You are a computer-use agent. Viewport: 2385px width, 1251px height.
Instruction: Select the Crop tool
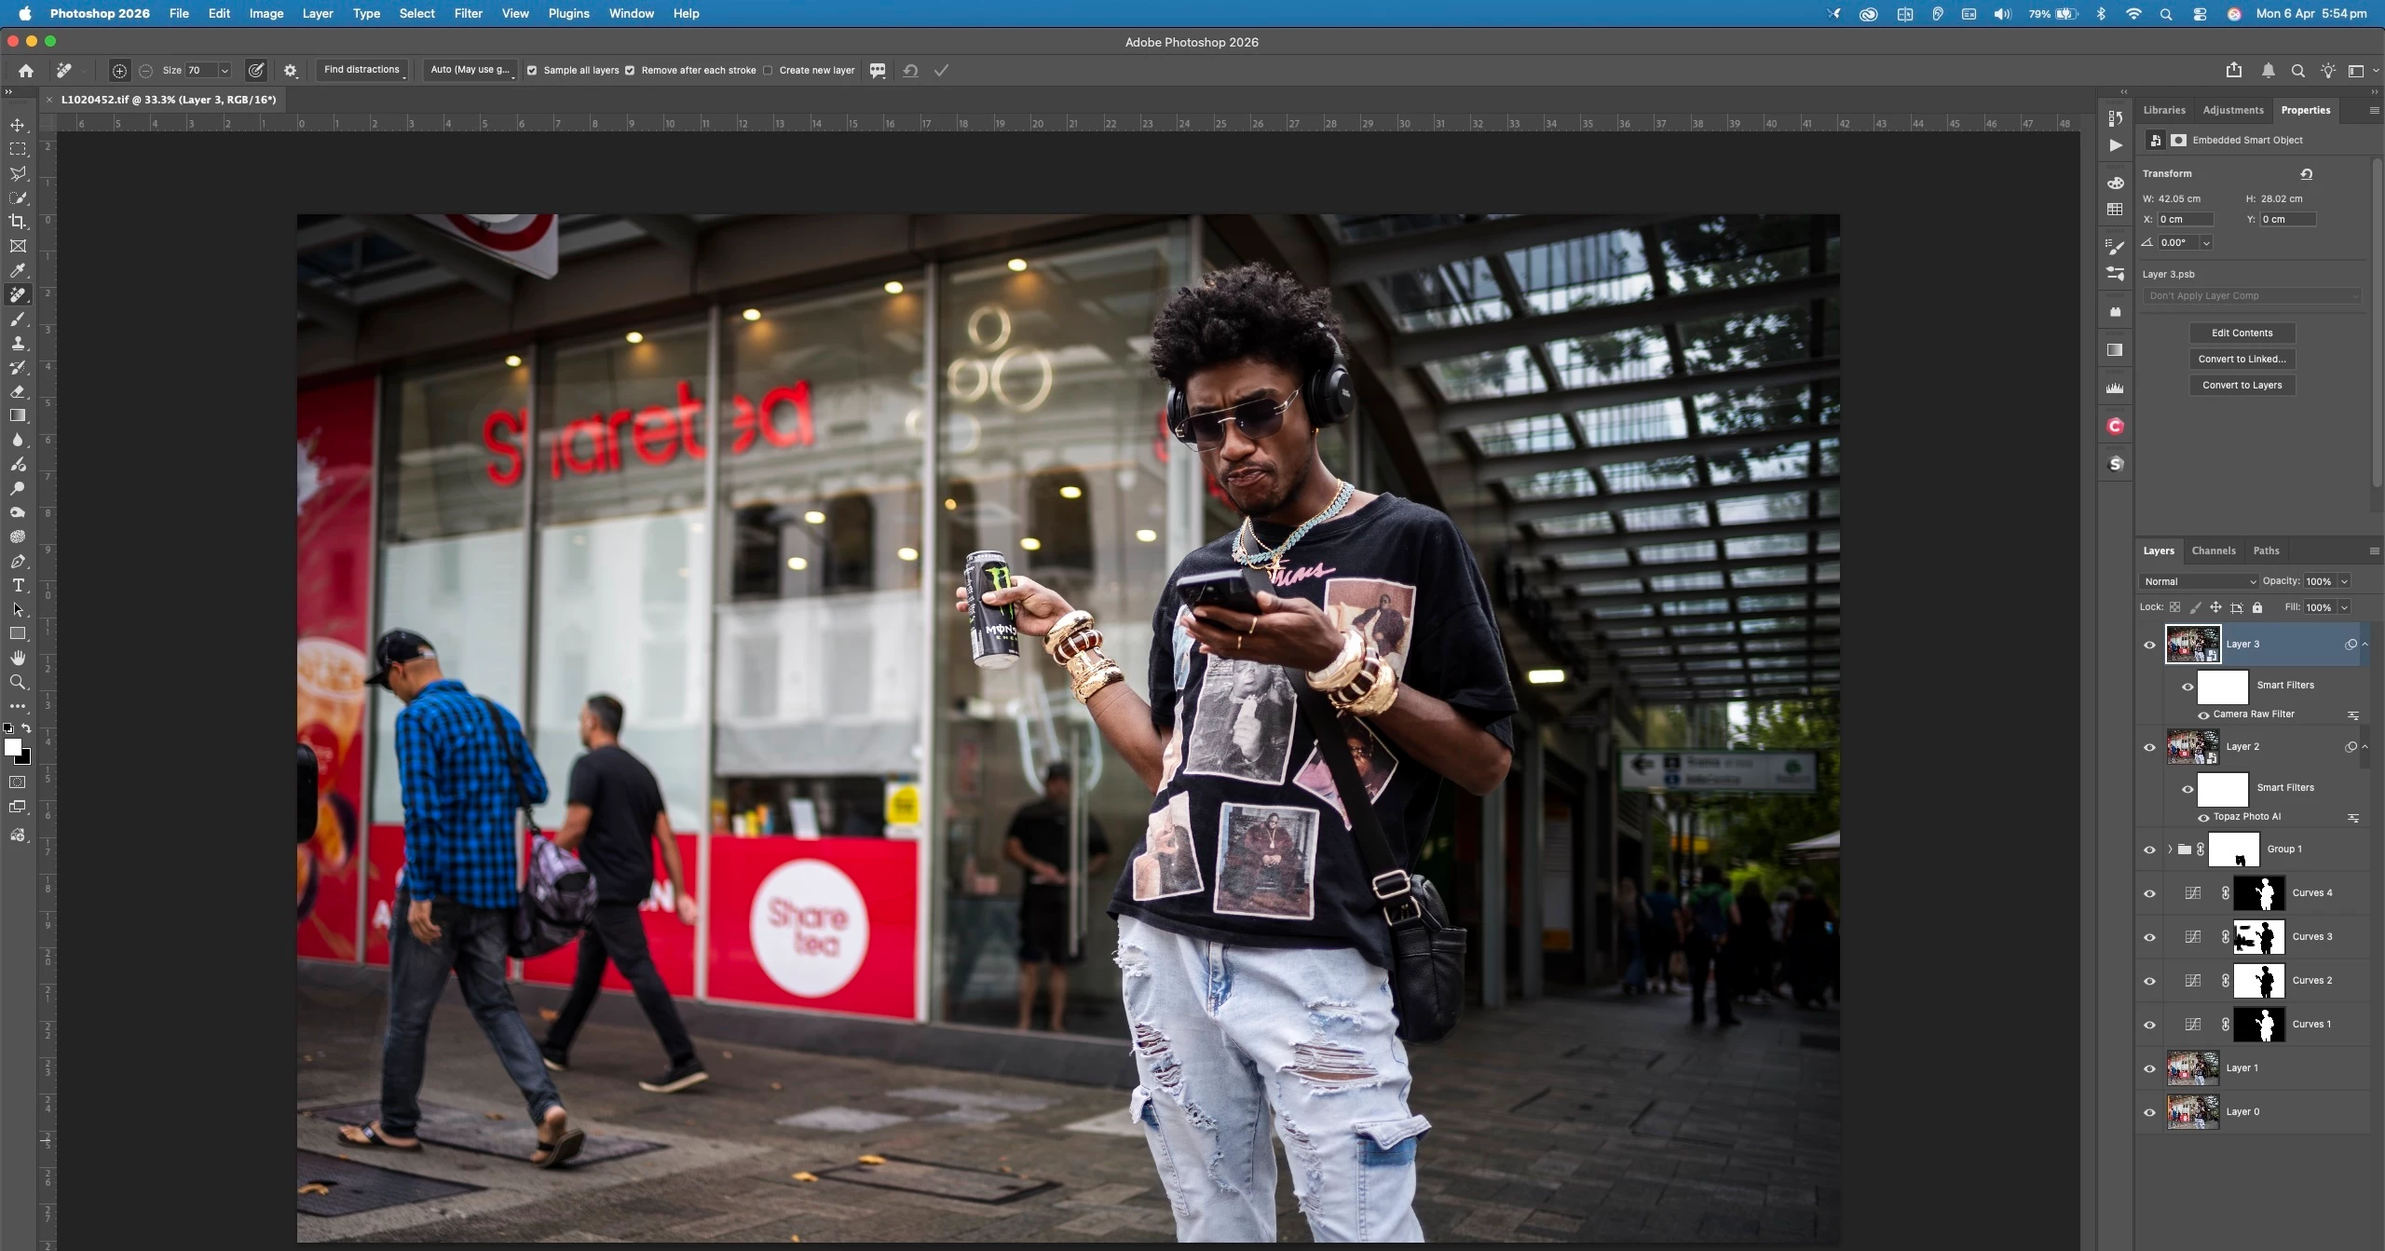click(18, 222)
